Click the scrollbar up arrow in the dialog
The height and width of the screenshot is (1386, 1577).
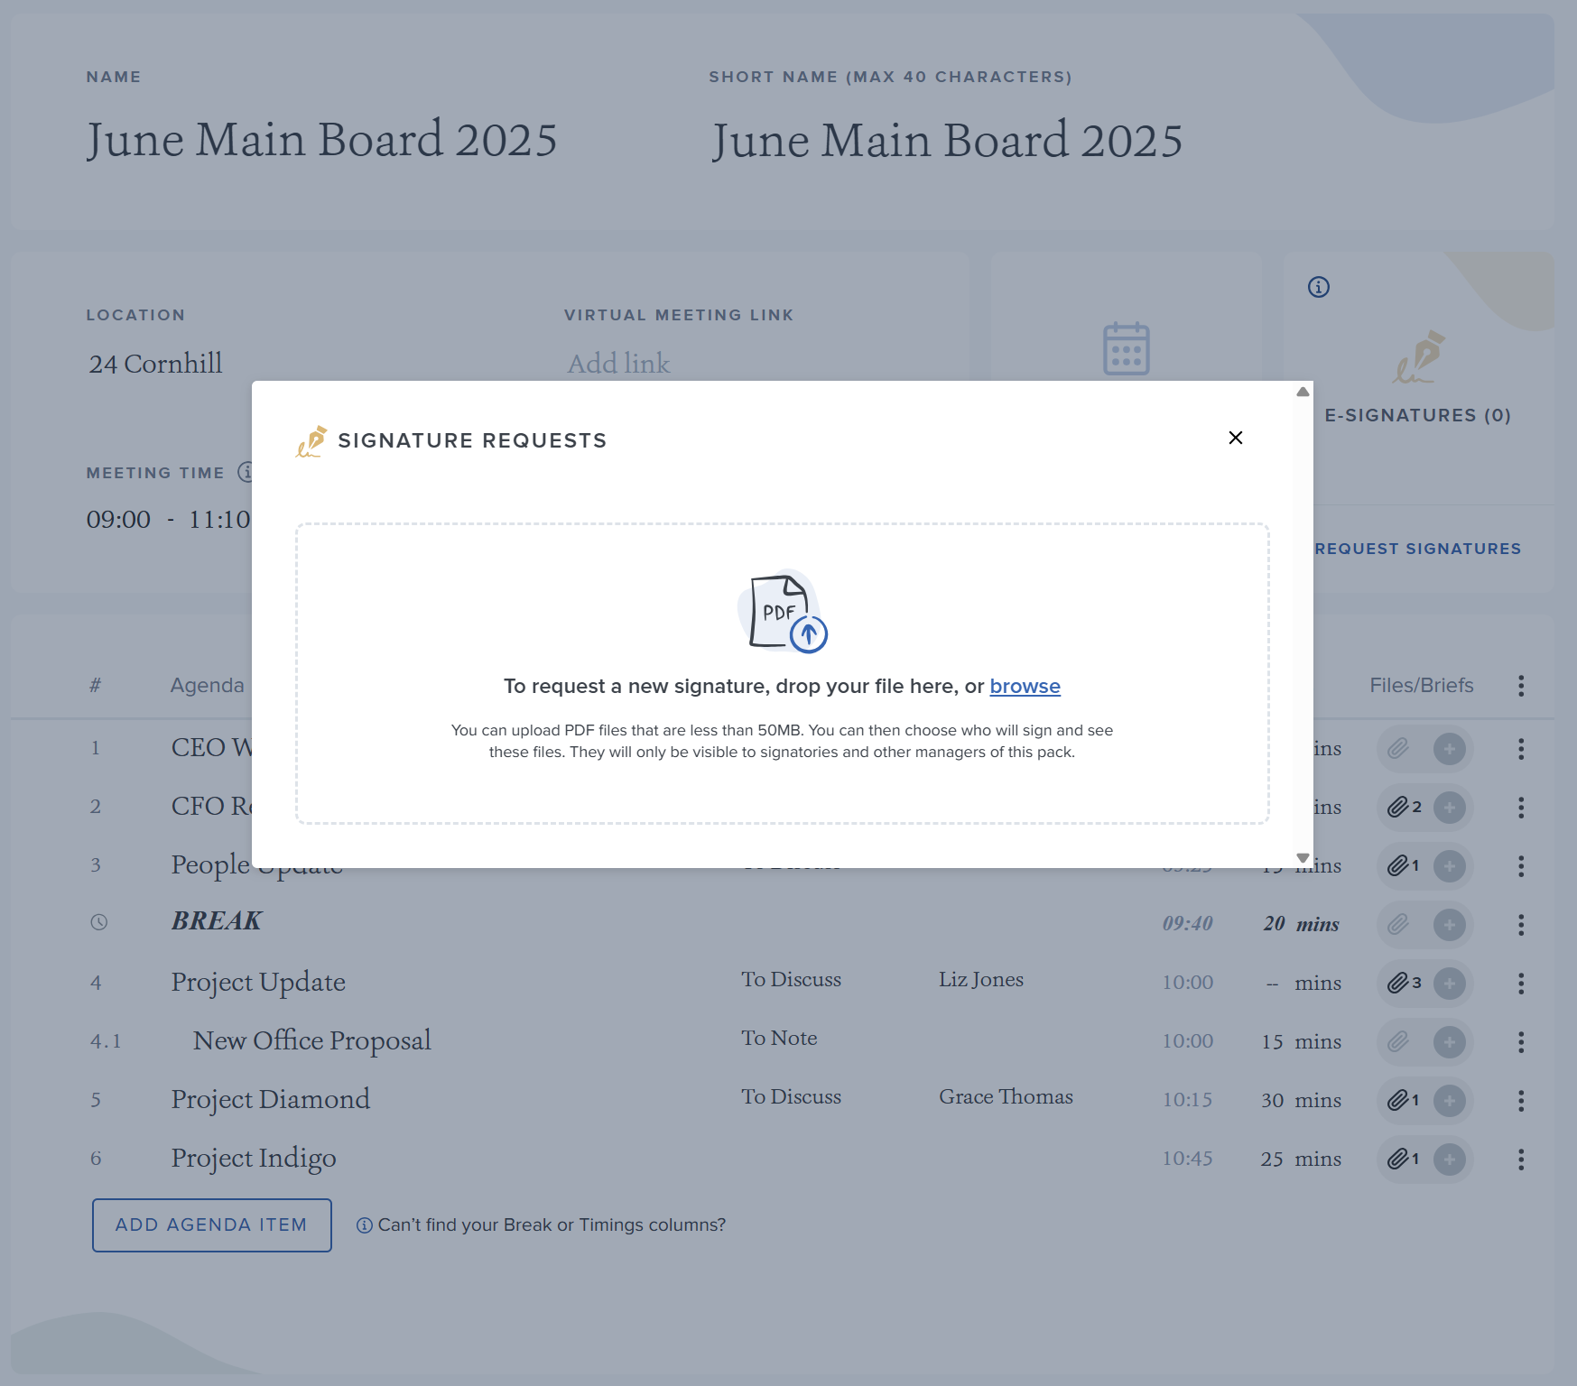coord(1301,392)
